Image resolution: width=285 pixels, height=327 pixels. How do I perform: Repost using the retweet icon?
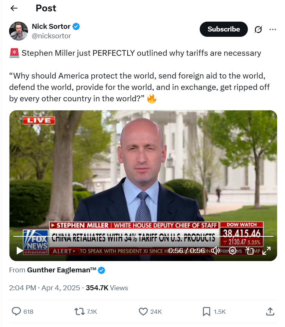(x=79, y=311)
